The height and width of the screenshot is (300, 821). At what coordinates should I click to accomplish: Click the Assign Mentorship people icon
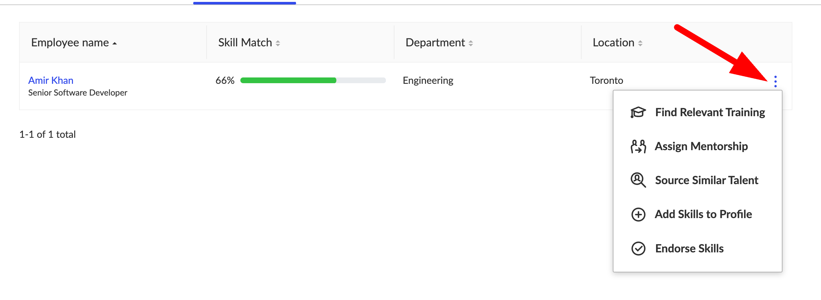coord(638,146)
